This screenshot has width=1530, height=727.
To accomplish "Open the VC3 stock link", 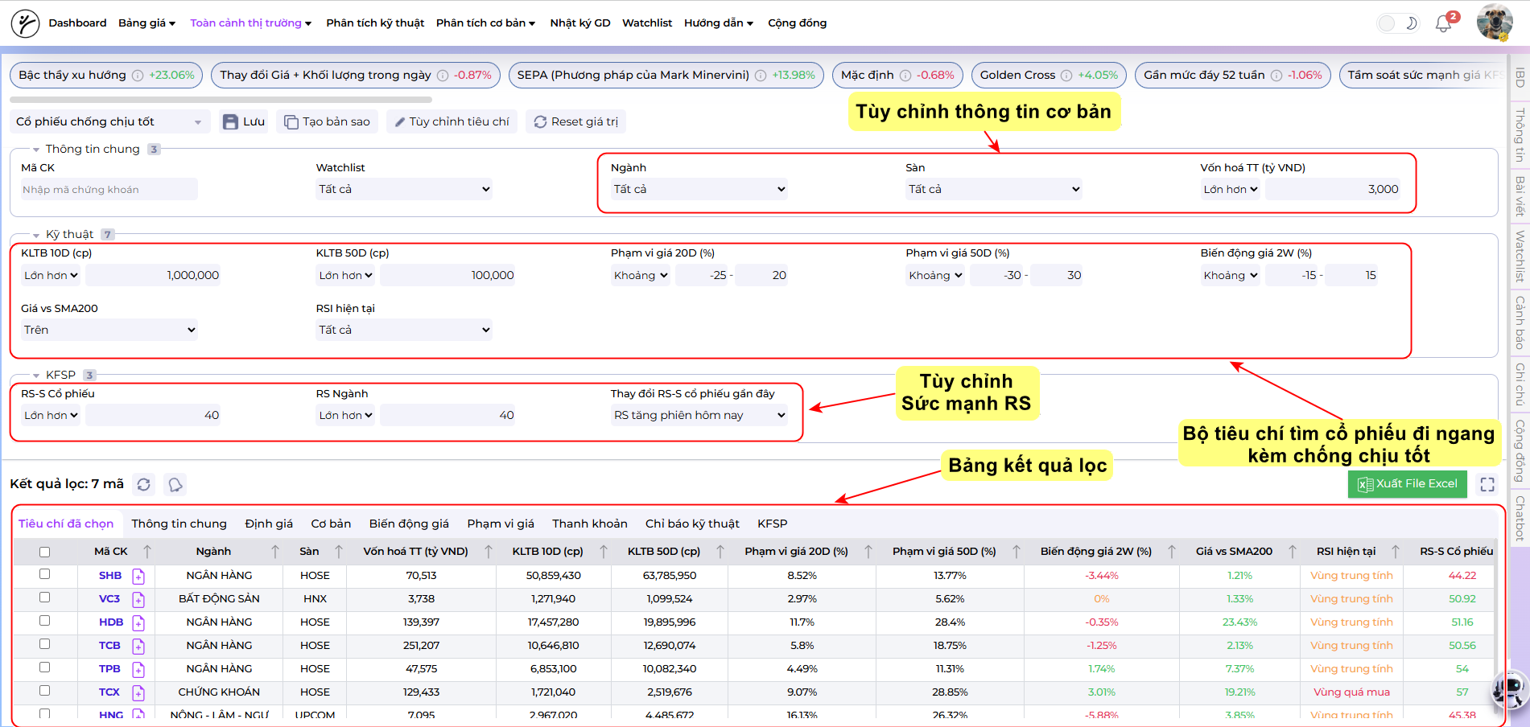I will click(x=109, y=599).
